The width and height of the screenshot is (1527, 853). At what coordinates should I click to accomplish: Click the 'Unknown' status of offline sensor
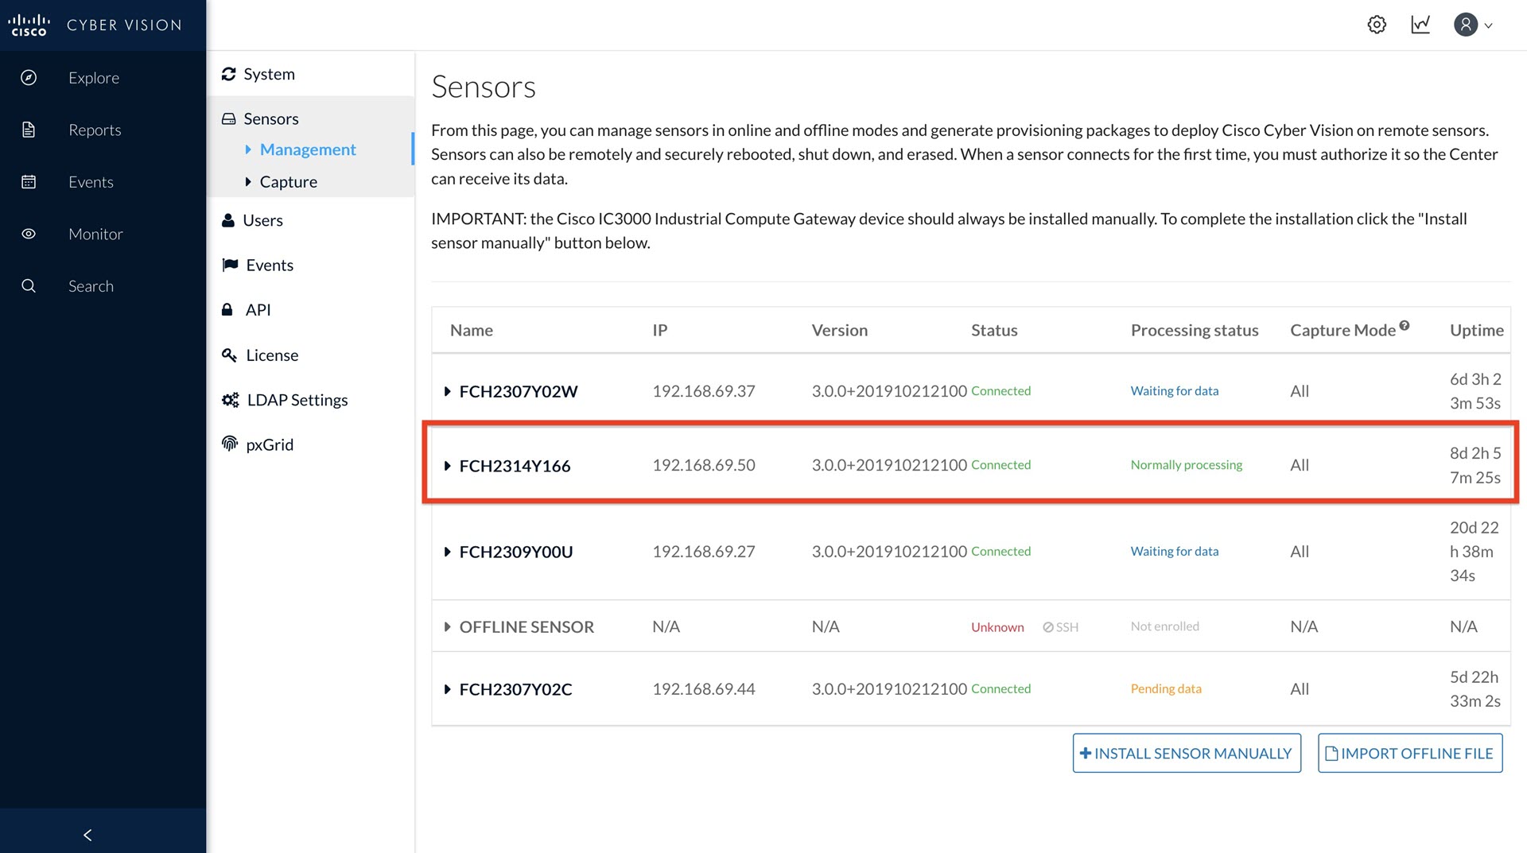pyautogui.click(x=997, y=627)
